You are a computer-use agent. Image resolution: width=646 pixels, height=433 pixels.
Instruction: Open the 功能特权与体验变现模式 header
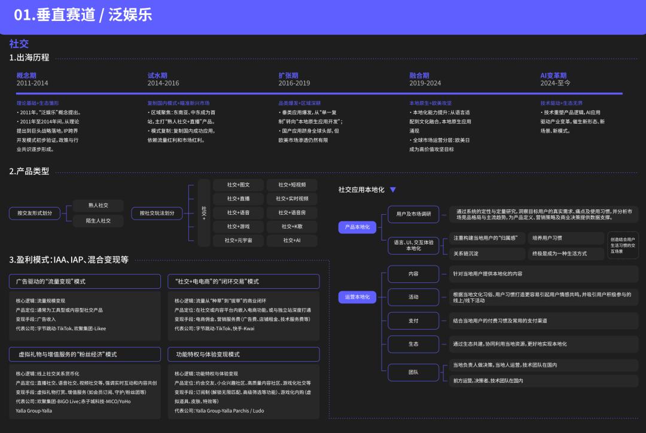243,354
